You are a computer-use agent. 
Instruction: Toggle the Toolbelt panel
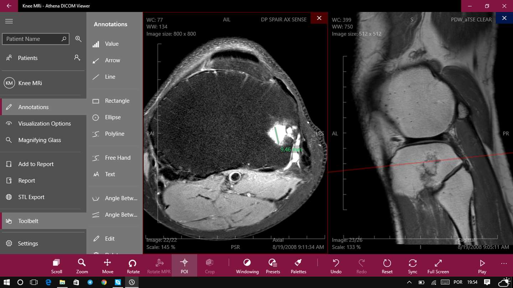click(43, 221)
